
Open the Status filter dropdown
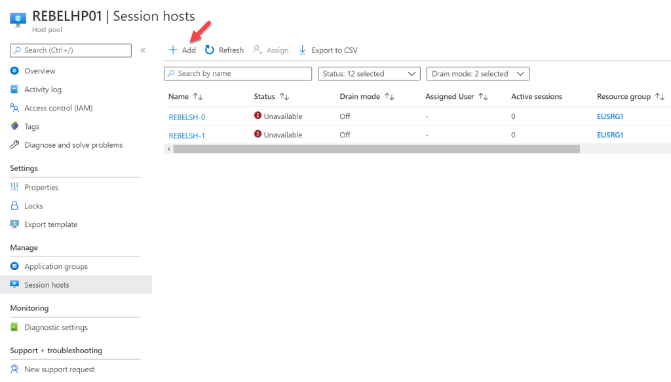(368, 73)
